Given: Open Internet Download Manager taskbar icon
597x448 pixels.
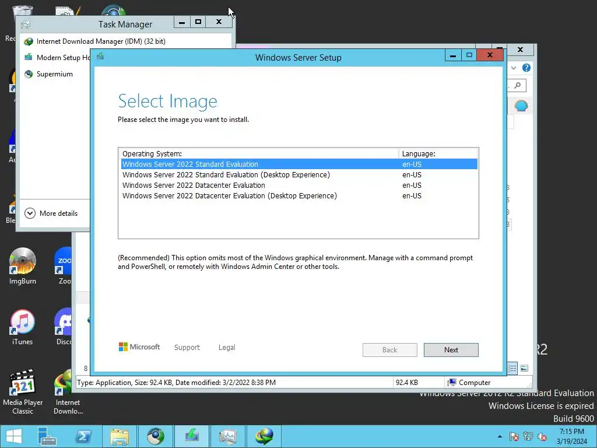Looking at the screenshot, I should [x=264, y=436].
